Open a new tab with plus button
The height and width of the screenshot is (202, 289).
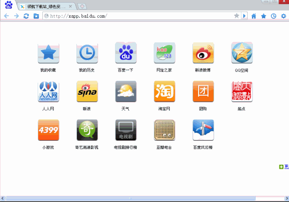(x=82, y=6)
